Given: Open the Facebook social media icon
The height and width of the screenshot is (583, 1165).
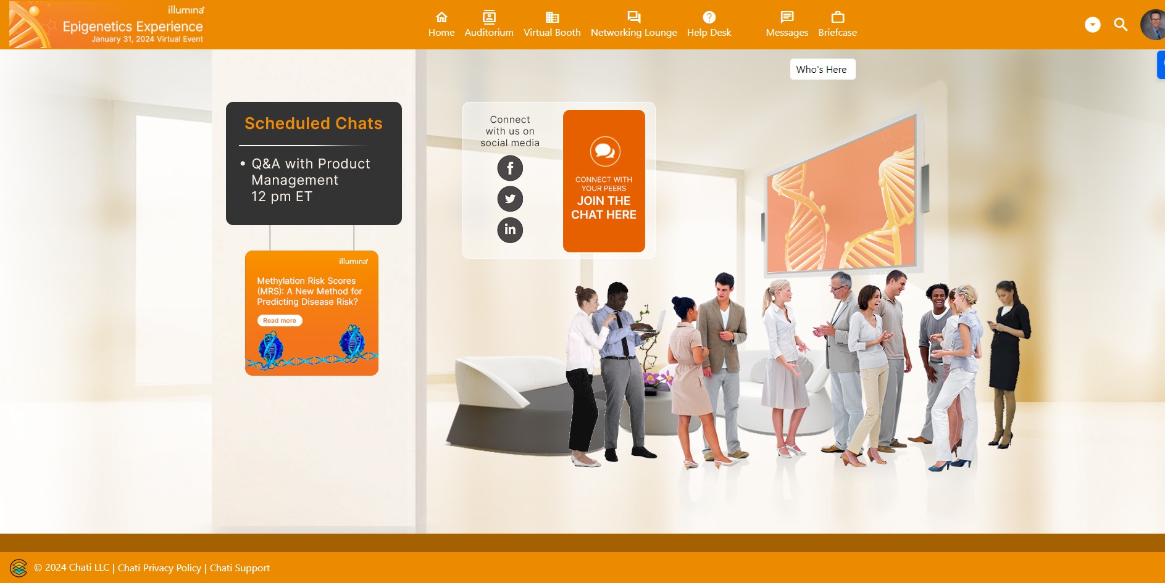Looking at the screenshot, I should coord(510,168).
